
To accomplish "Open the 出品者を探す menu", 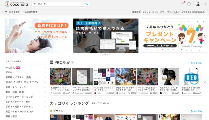I will [31, 12].
